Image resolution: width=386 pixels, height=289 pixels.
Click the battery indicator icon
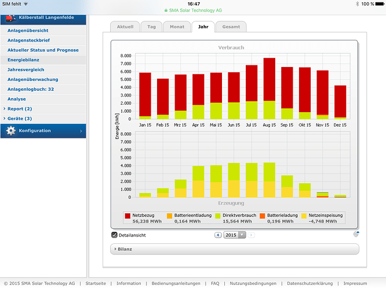[x=380, y=4]
